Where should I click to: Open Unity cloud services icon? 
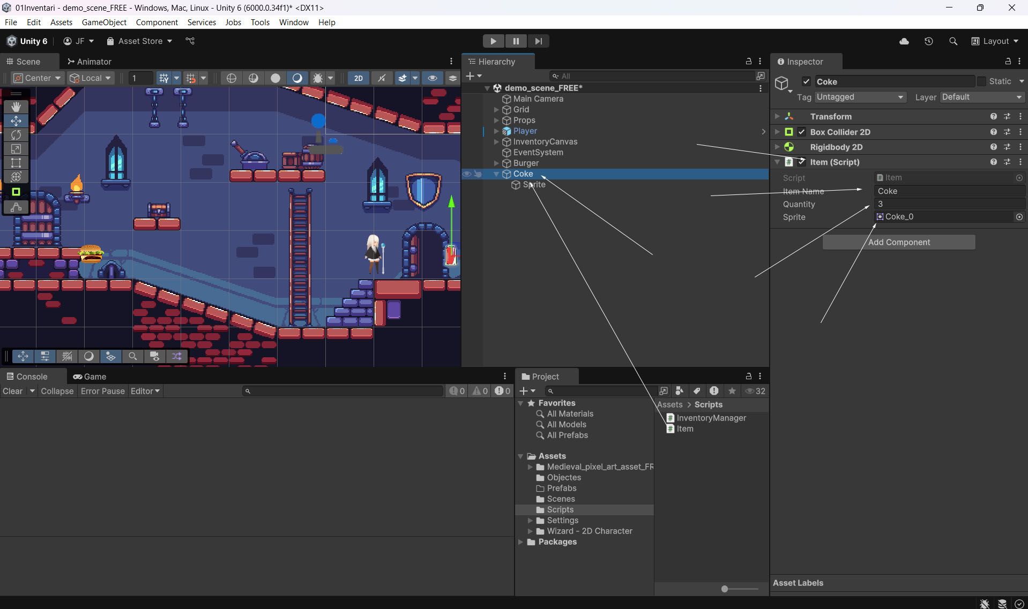904,41
